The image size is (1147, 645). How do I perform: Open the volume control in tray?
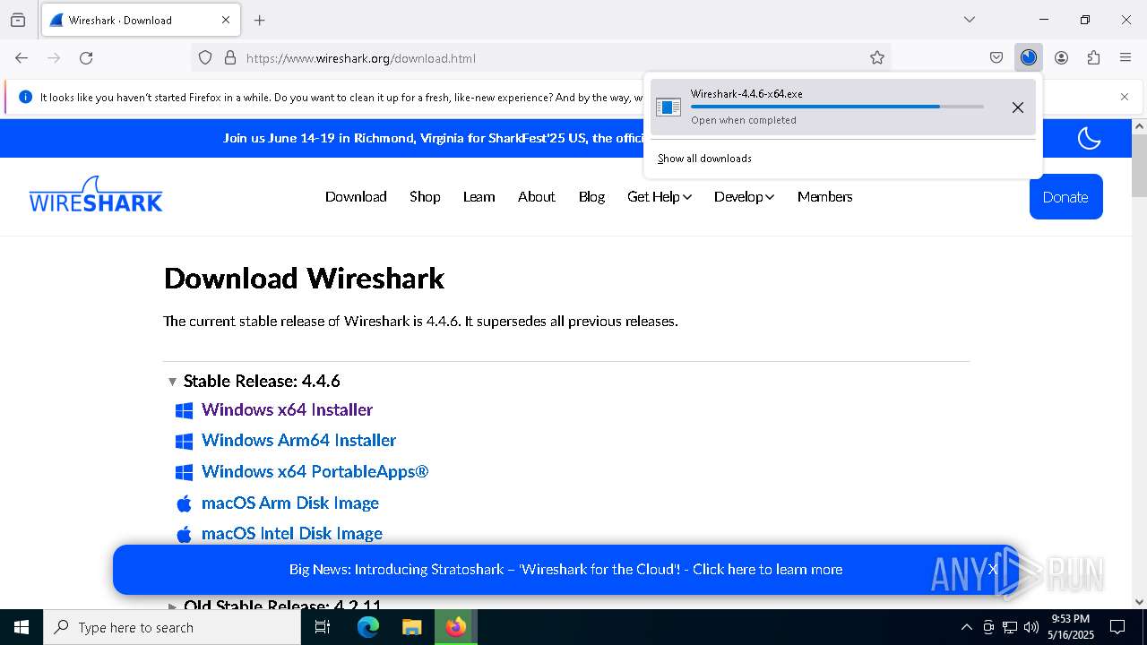1031,627
